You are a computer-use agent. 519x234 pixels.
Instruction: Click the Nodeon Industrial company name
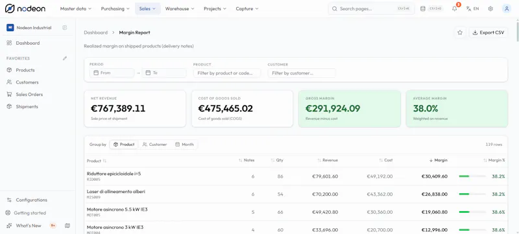coord(34,28)
